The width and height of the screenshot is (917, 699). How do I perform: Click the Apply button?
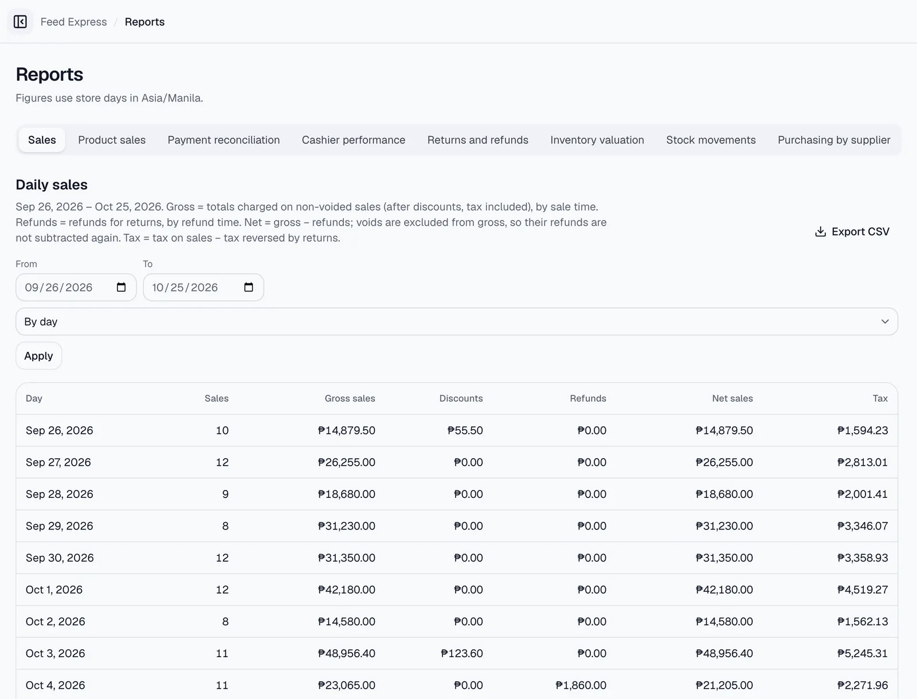pyautogui.click(x=38, y=356)
